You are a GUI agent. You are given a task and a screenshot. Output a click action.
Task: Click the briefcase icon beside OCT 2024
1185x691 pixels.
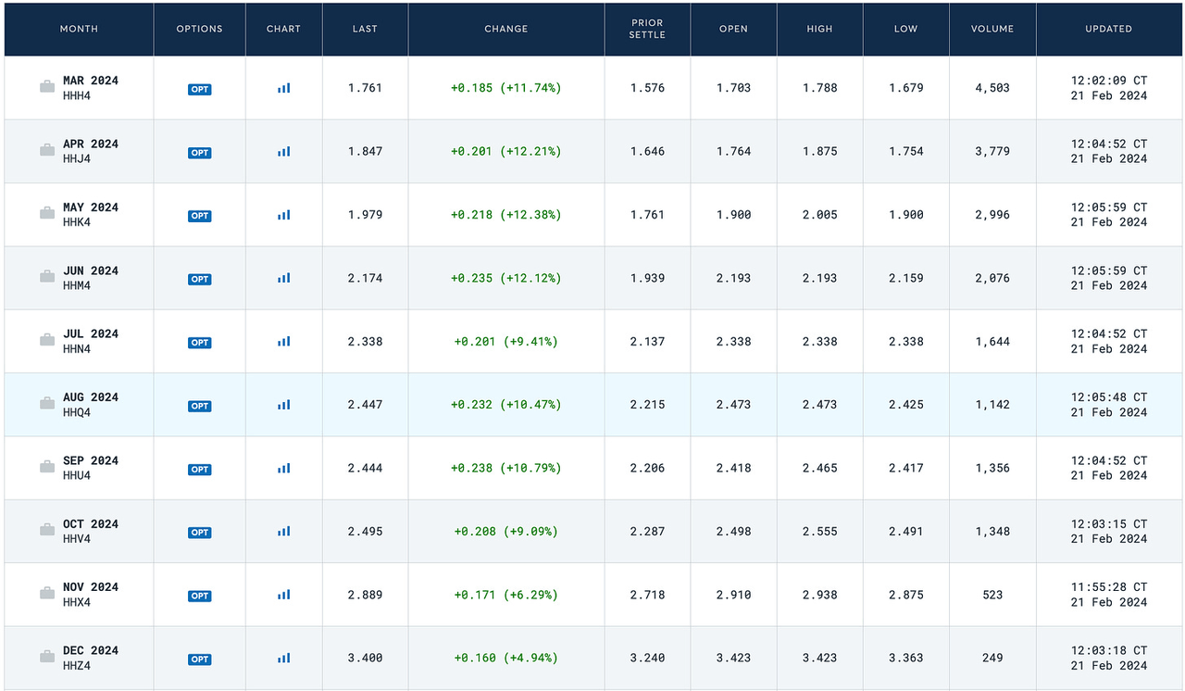(x=47, y=531)
